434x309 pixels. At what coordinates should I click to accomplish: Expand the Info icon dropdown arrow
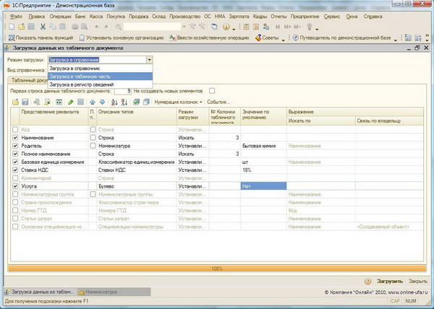[234, 29]
